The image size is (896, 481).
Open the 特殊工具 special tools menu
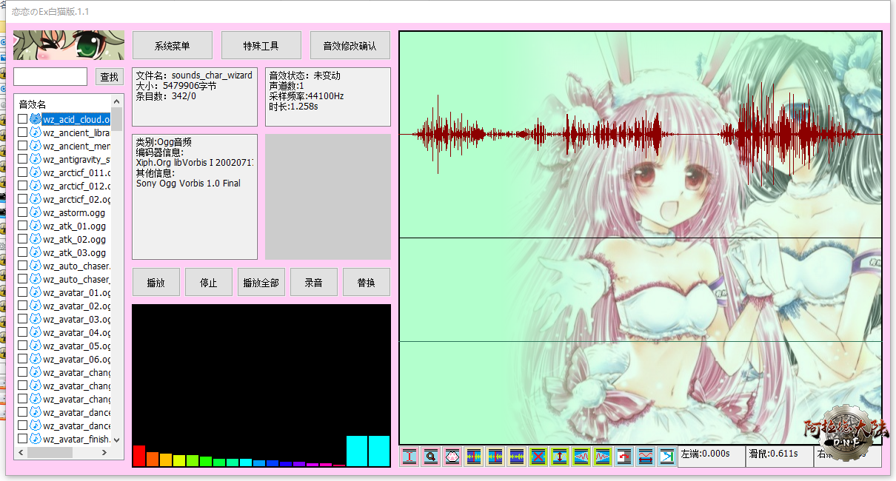point(261,46)
